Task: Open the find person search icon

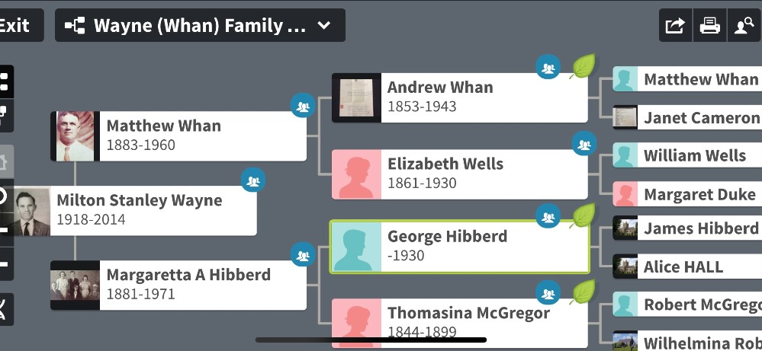Action: pos(743,26)
